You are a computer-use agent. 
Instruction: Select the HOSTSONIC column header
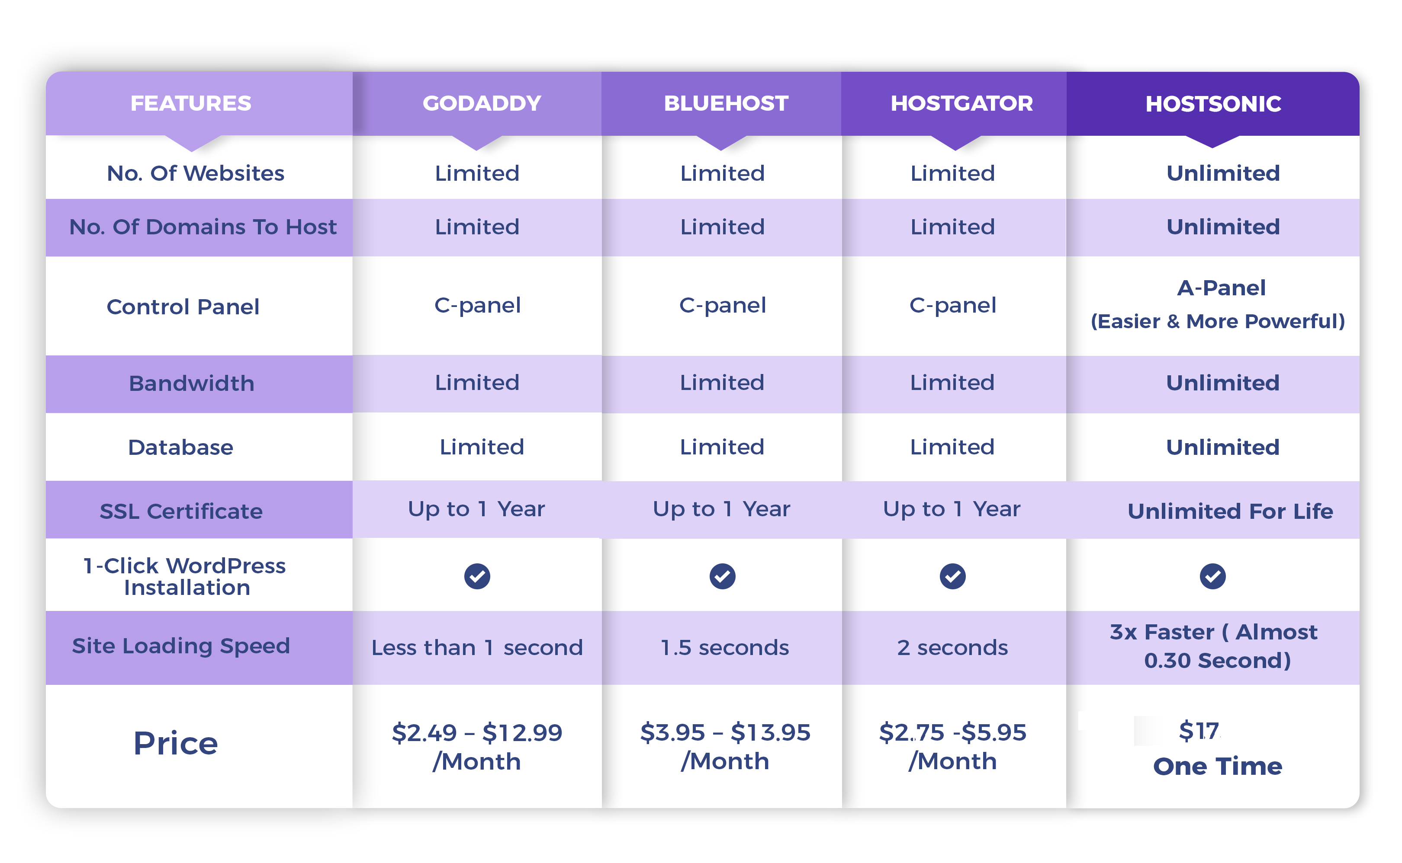click(1213, 104)
